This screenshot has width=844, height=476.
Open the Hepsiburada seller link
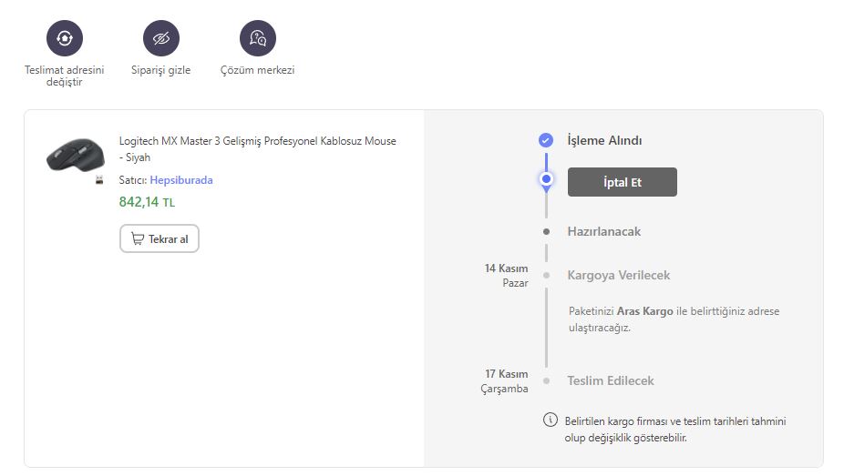pos(181,180)
